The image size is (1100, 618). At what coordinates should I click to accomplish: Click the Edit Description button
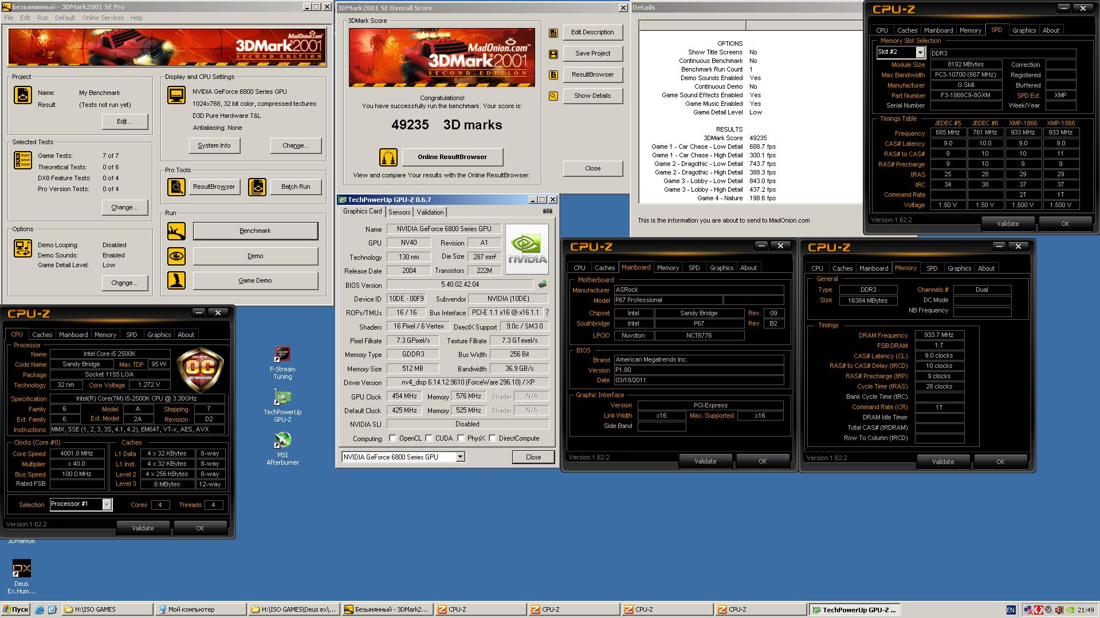tap(592, 33)
